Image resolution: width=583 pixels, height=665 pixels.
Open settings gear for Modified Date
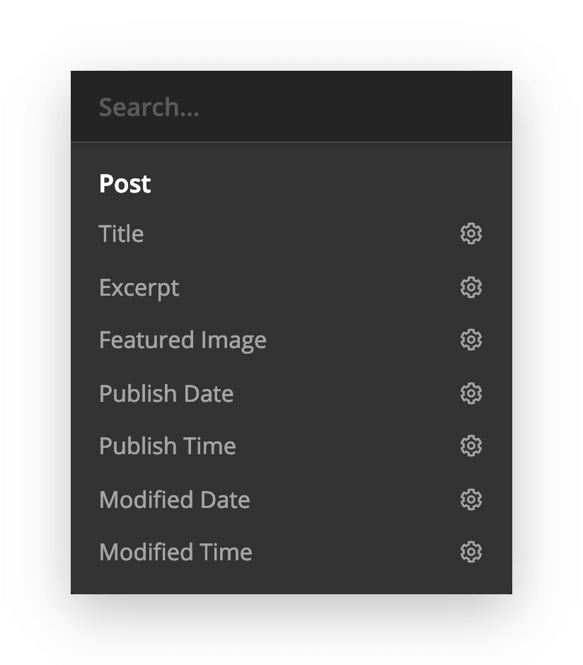[x=471, y=499]
